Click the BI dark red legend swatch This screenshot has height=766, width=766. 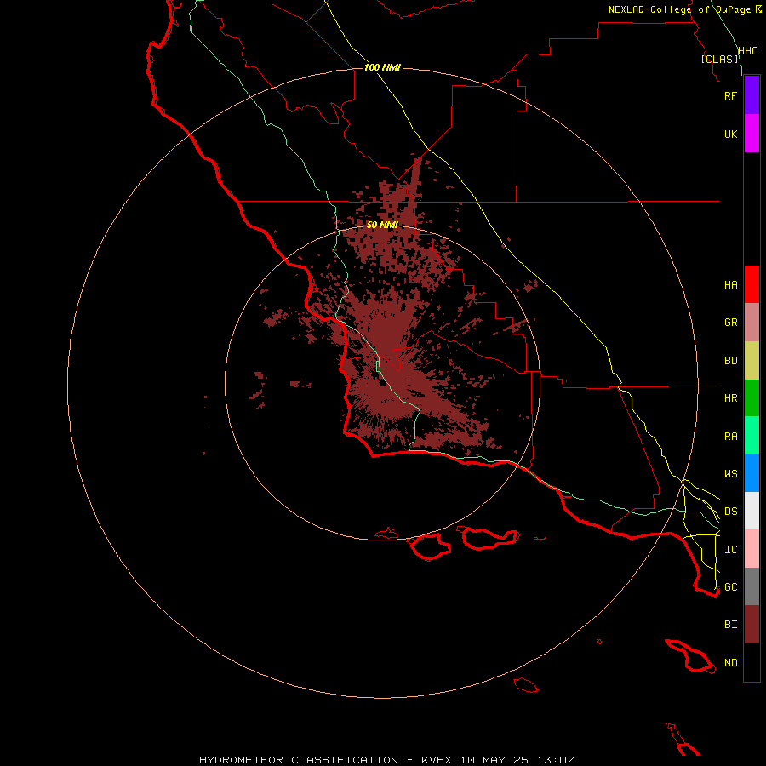(752, 625)
